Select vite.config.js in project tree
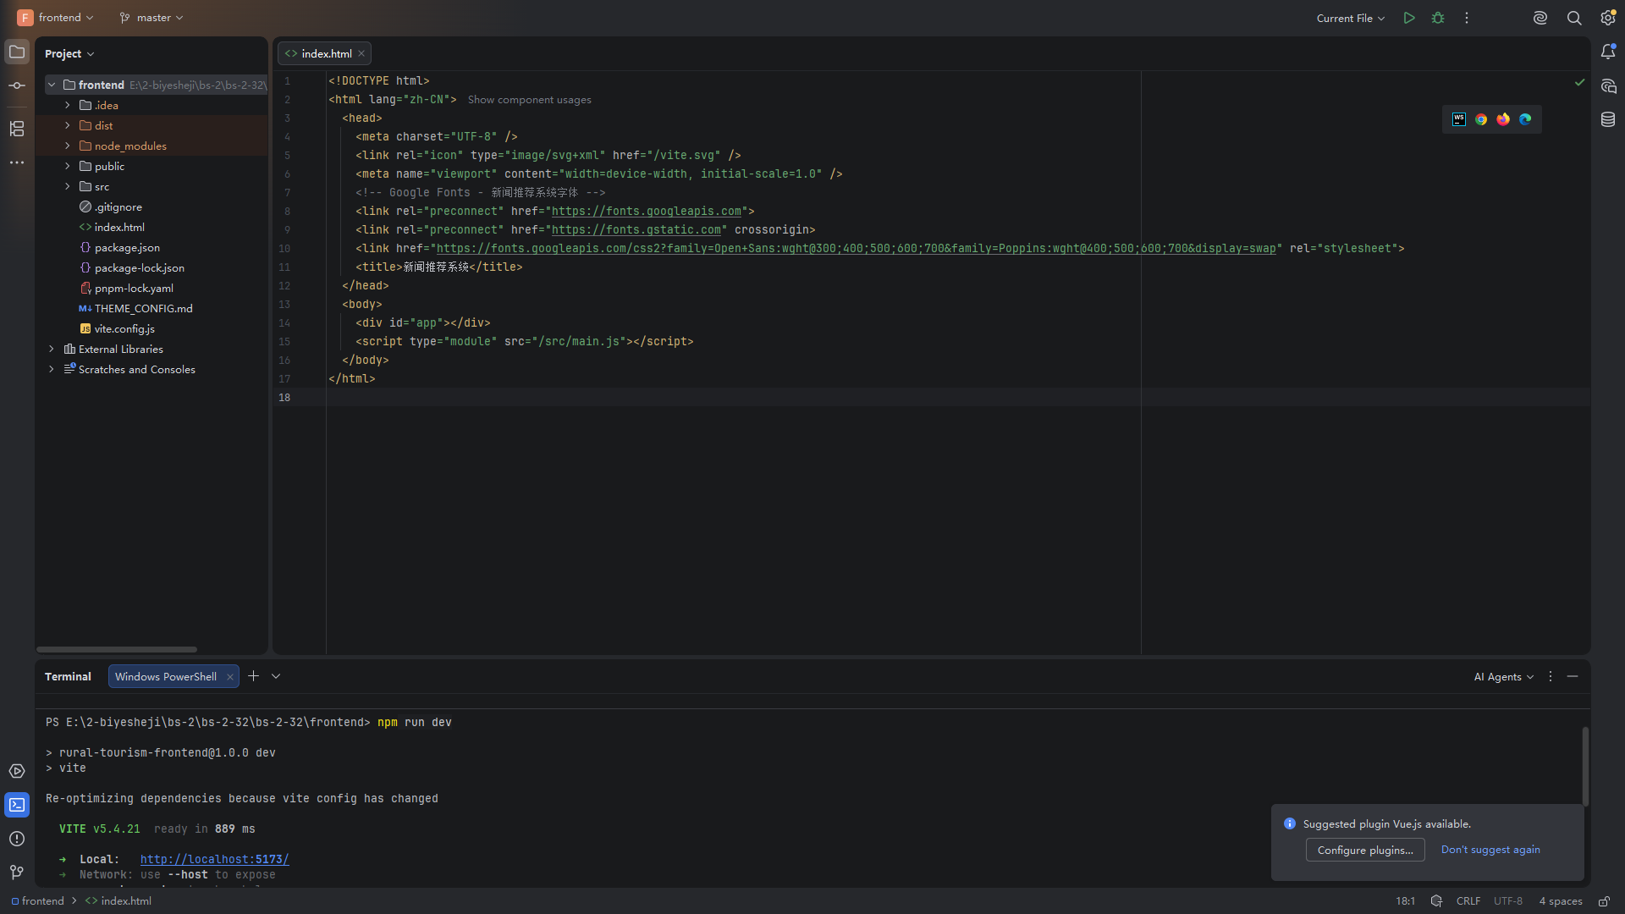 pos(124,328)
